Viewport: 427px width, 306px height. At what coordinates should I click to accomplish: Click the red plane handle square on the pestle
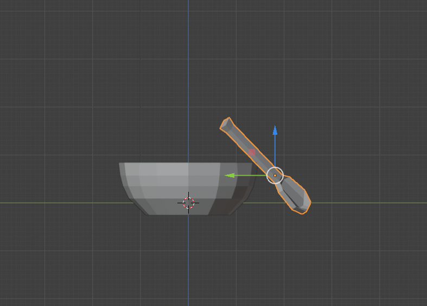pyautogui.click(x=252, y=152)
